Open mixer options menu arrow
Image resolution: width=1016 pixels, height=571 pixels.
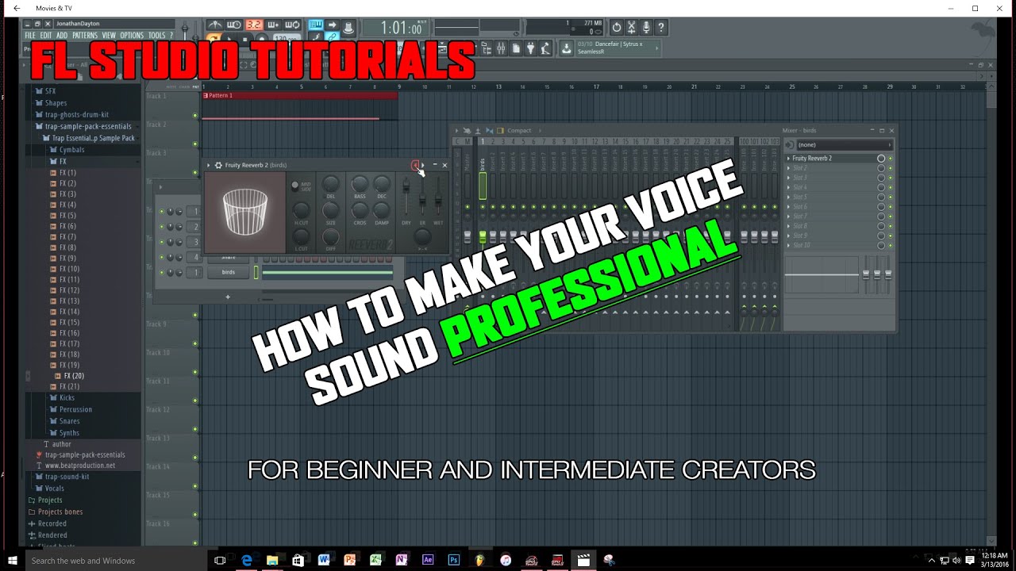(456, 130)
